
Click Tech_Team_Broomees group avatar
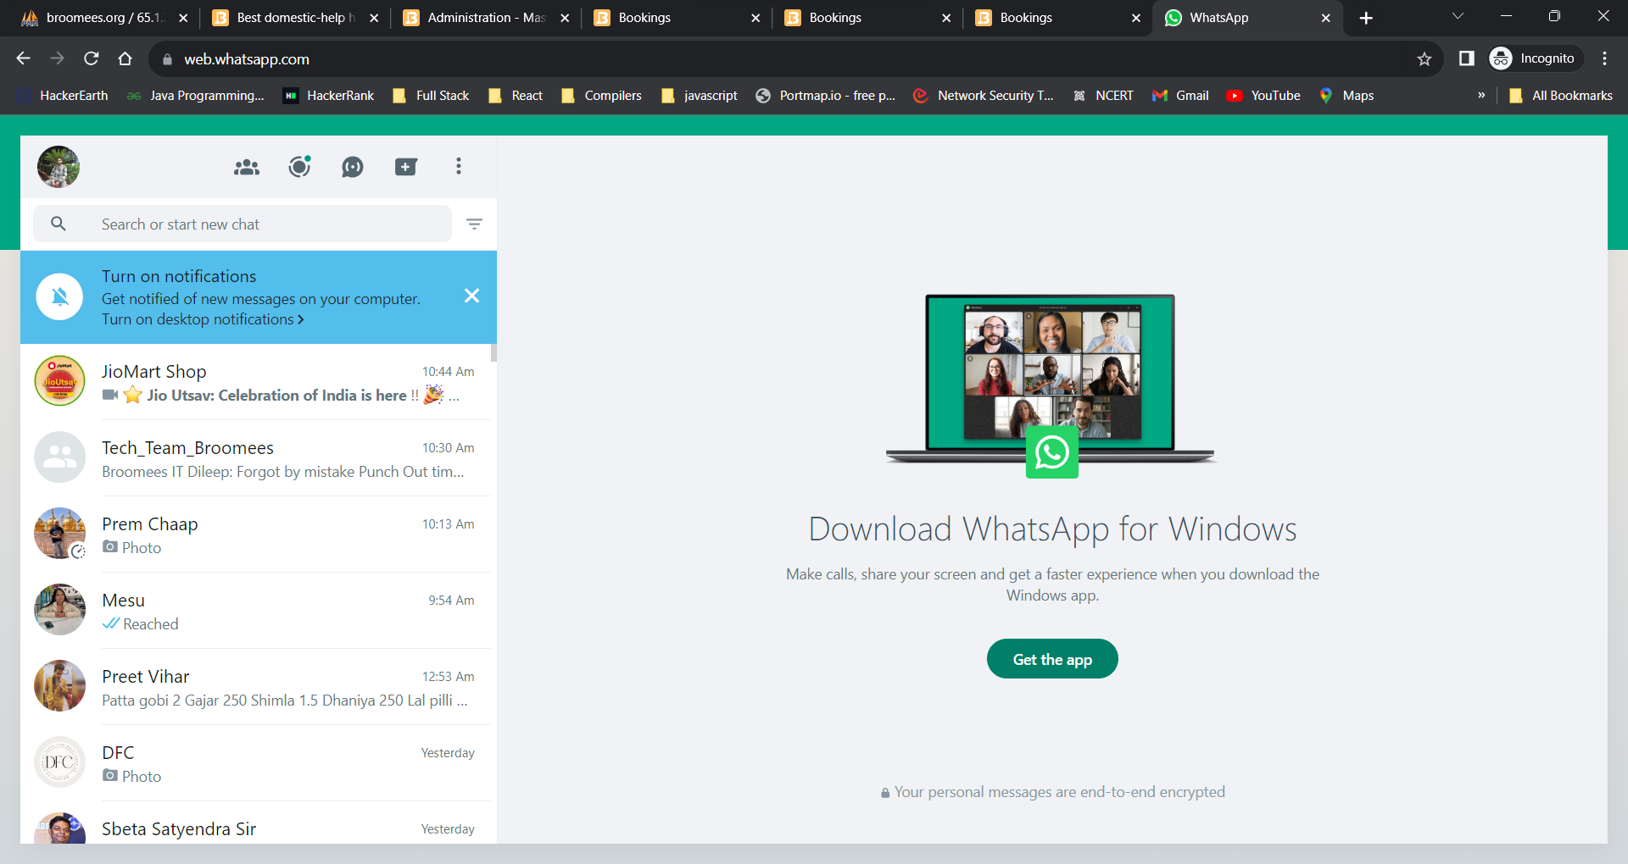59,457
